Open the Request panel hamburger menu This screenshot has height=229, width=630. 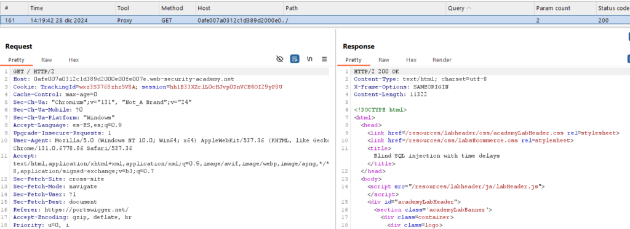pyautogui.click(x=324, y=60)
